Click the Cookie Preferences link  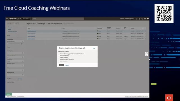point(21,97)
